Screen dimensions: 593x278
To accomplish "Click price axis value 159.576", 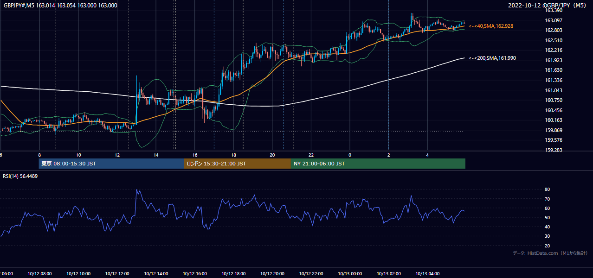I will pyautogui.click(x=554, y=140).
